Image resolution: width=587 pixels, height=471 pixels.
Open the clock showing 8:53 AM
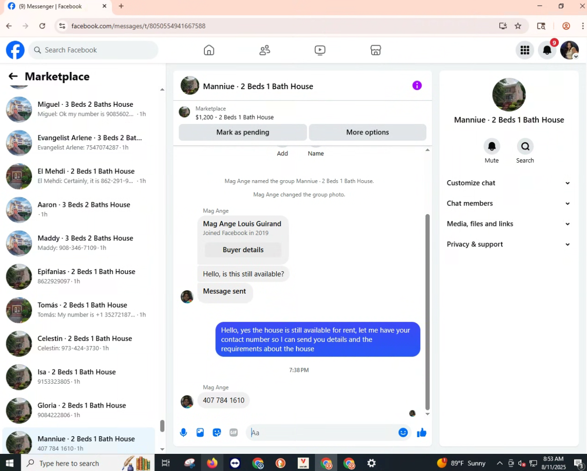tap(553, 463)
